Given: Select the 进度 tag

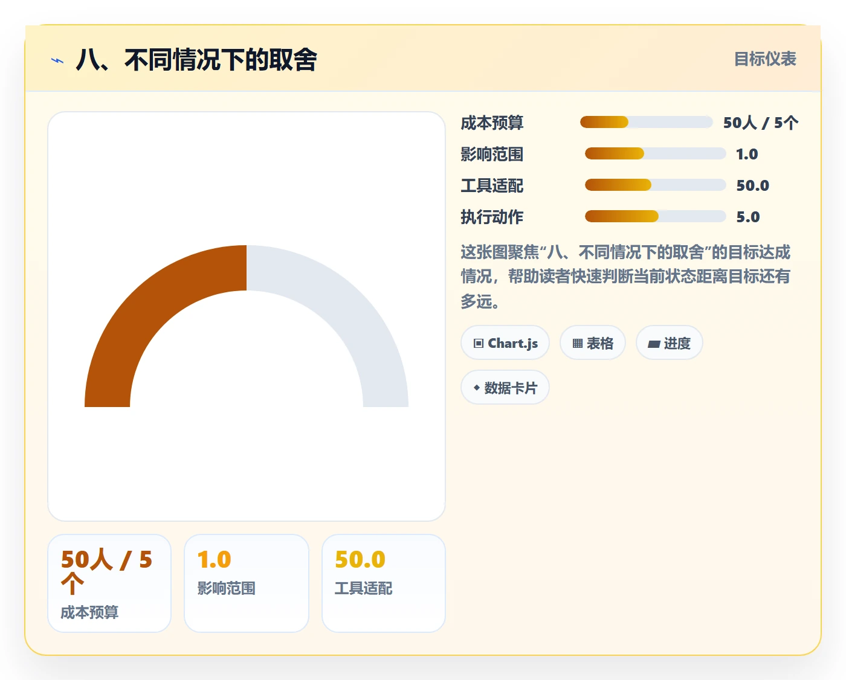Looking at the screenshot, I should pos(670,343).
